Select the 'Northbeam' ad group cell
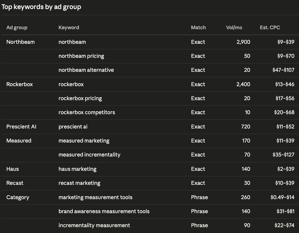Image resolution: width=299 pixels, height=233 pixels. pyautogui.click(x=20, y=42)
